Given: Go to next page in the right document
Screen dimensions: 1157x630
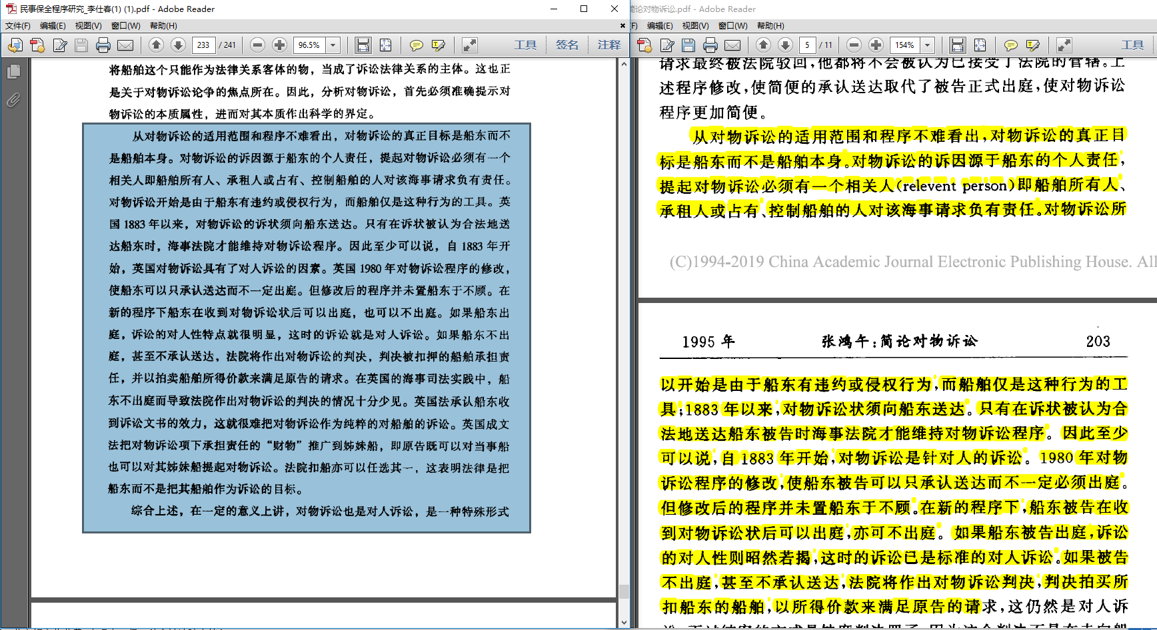Looking at the screenshot, I should coord(785,45).
